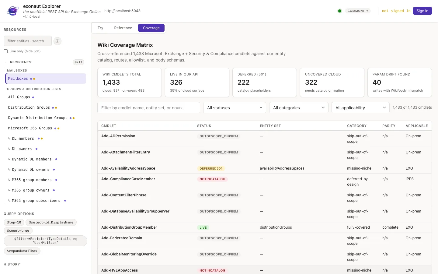
Task: Click the PARAM DRIFT FOUND card
Action: click(x=400, y=83)
